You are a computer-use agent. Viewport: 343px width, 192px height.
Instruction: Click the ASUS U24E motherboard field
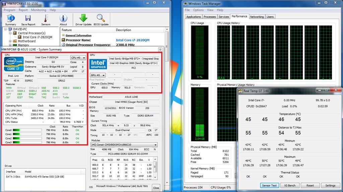131,97
